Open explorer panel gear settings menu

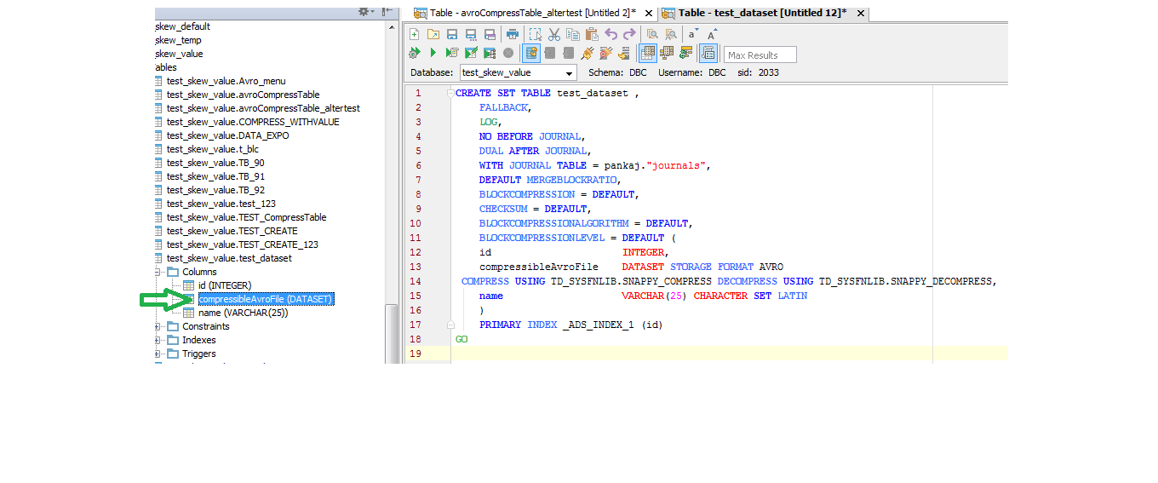[365, 12]
